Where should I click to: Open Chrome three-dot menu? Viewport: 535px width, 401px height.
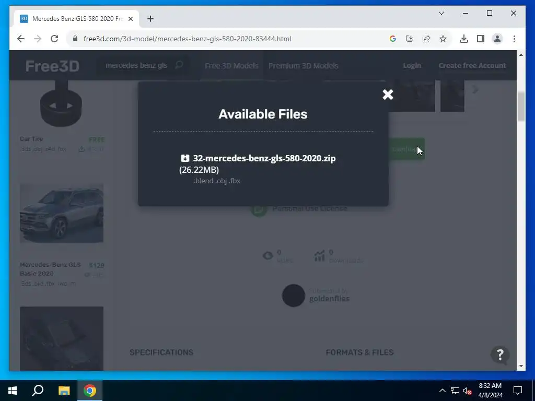tap(514, 39)
